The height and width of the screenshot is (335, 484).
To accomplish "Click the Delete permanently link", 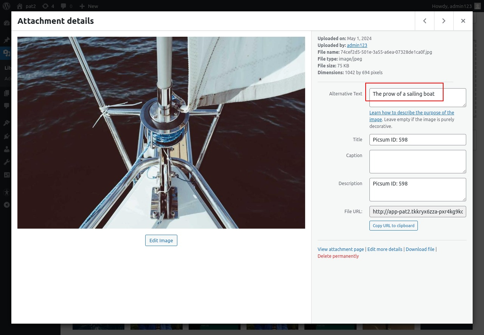I will point(338,256).
